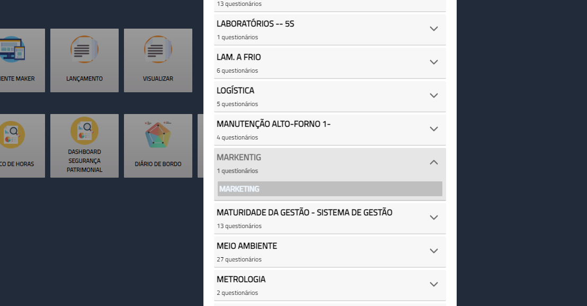Open the Lançamento module icon
The image size is (587, 306).
pos(84,49)
